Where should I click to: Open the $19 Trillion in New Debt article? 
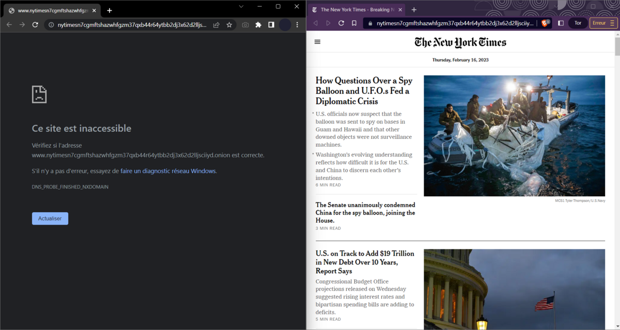[x=365, y=262]
